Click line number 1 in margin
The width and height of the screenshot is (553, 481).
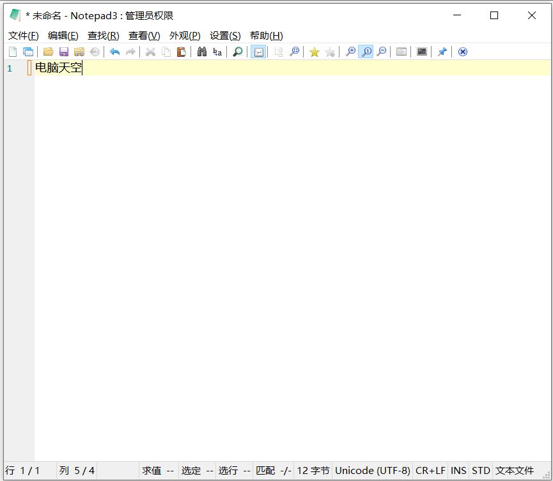point(10,68)
